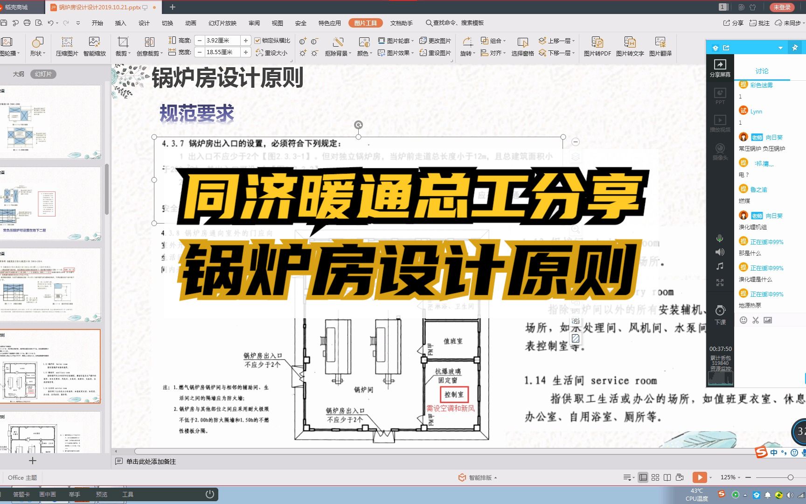The width and height of the screenshot is (806, 504).
Task: Toggle normal view button in status bar
Action: click(643, 477)
